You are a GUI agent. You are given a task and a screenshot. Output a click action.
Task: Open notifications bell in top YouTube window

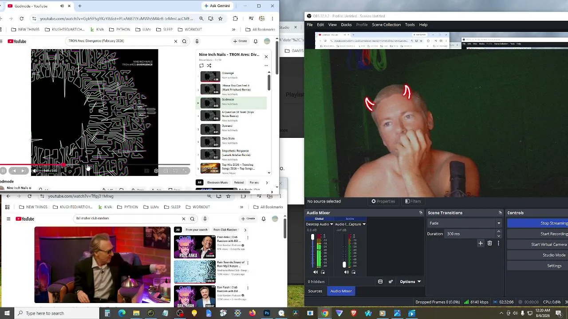256,41
